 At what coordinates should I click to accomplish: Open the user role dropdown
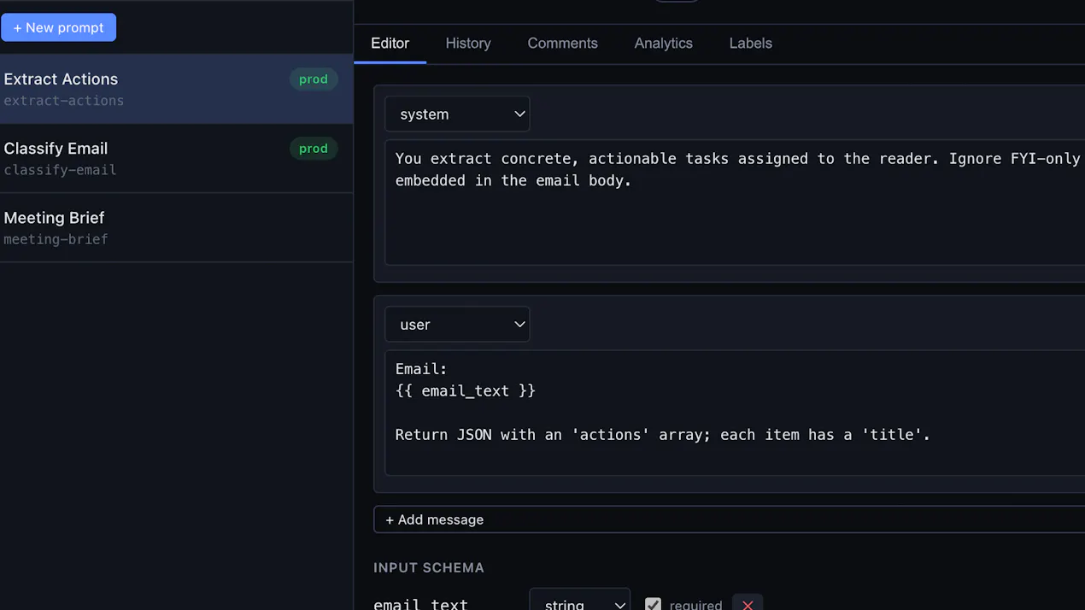coord(457,325)
